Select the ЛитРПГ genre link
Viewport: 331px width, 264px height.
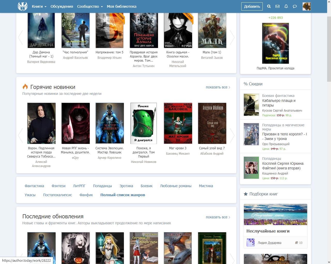coord(79,186)
